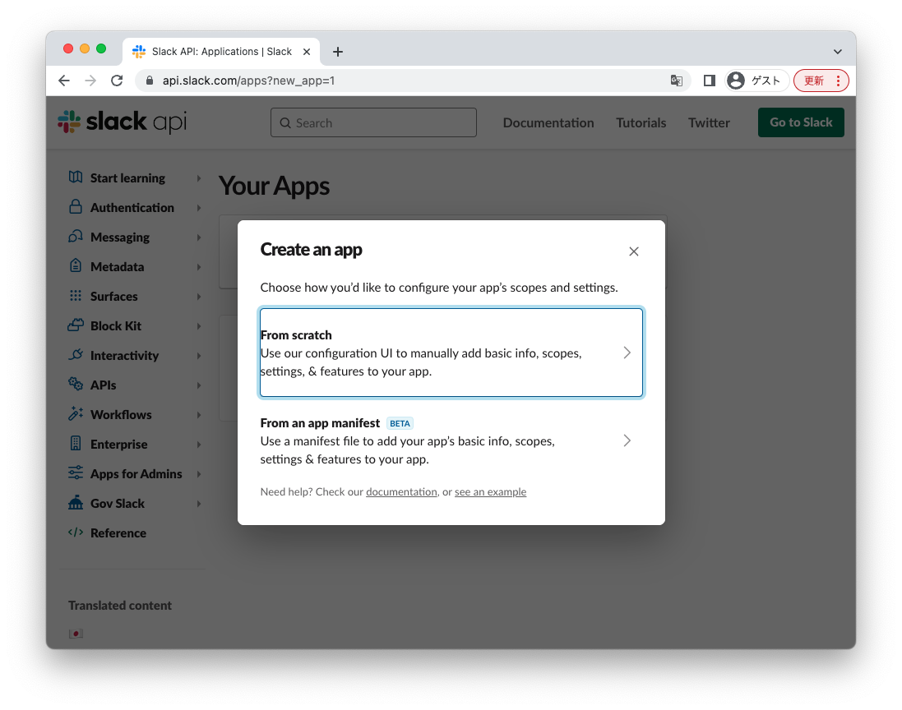Open the see an example link
902x710 pixels.
[490, 492]
